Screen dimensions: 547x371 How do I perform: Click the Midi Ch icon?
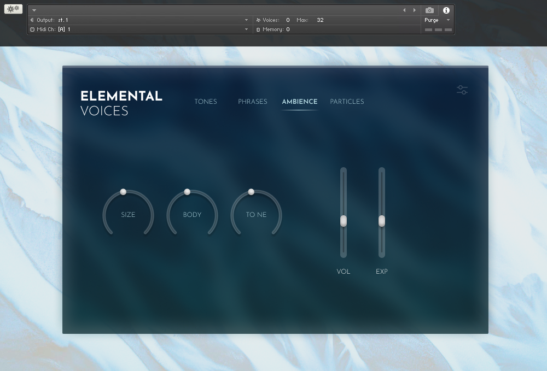pyautogui.click(x=32, y=30)
